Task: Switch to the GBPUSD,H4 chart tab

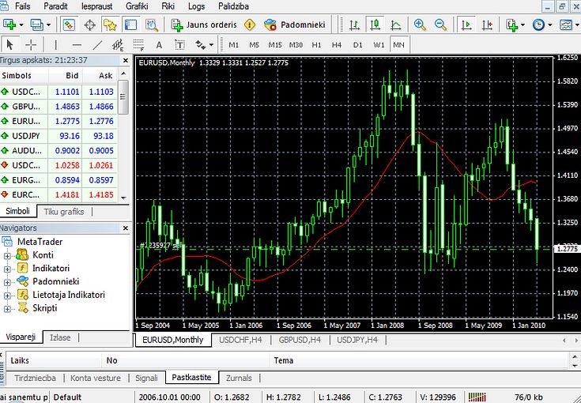Action: [x=301, y=341]
